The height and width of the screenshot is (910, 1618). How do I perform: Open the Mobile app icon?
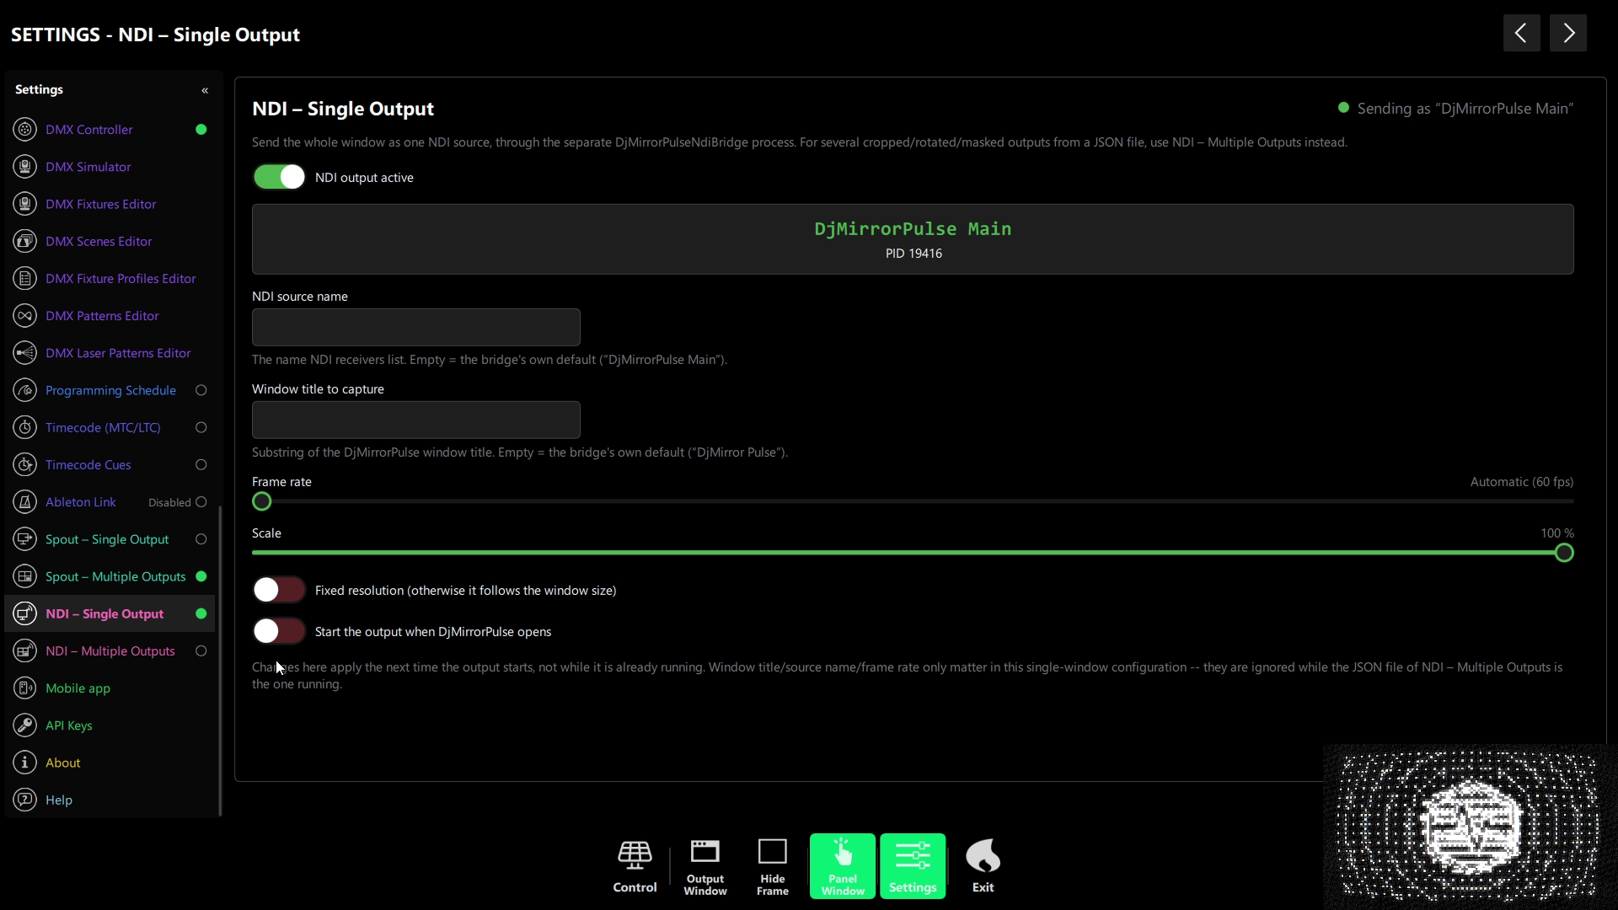coord(25,688)
